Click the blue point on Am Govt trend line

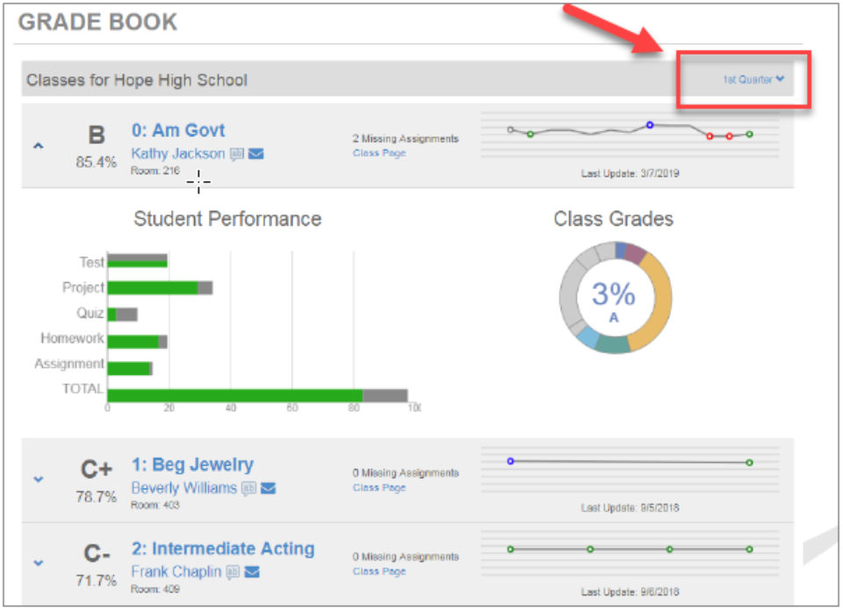[650, 125]
